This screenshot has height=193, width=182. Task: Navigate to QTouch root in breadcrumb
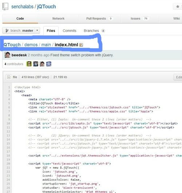pyautogui.click(x=12, y=45)
